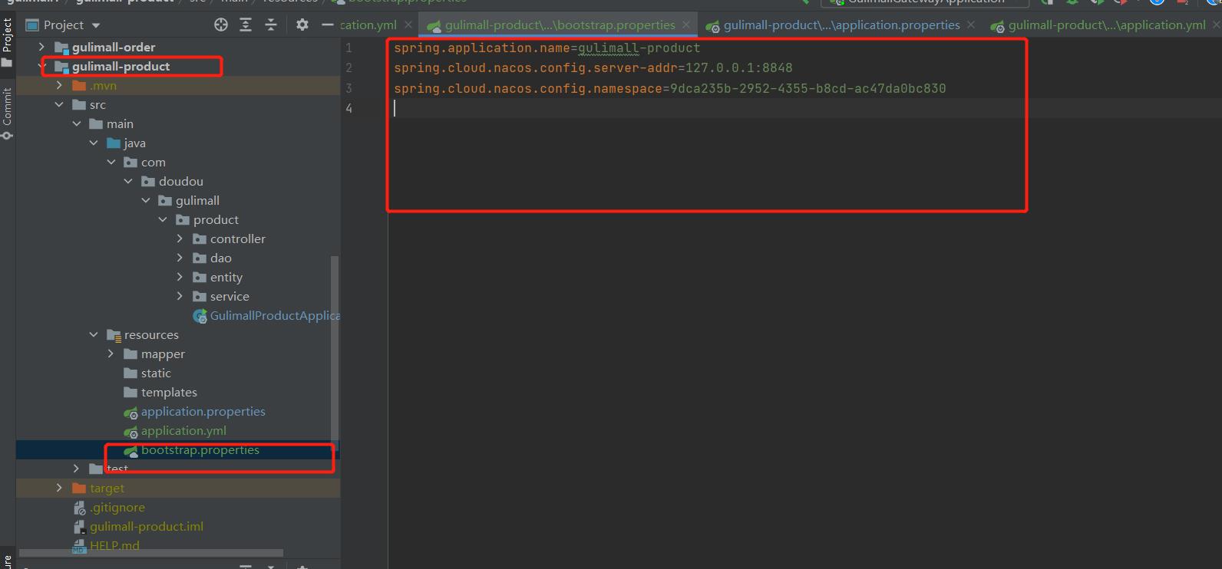Screen dimensions: 1222x569
Task: Click the namespace value on line 3
Action: [x=808, y=89]
